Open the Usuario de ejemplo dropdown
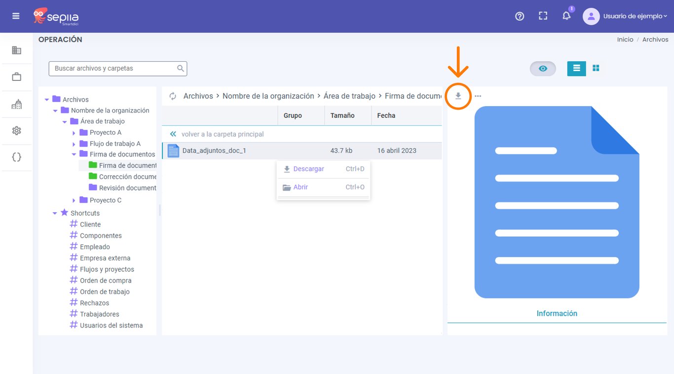Viewport: 674px width, 374px height. point(625,16)
